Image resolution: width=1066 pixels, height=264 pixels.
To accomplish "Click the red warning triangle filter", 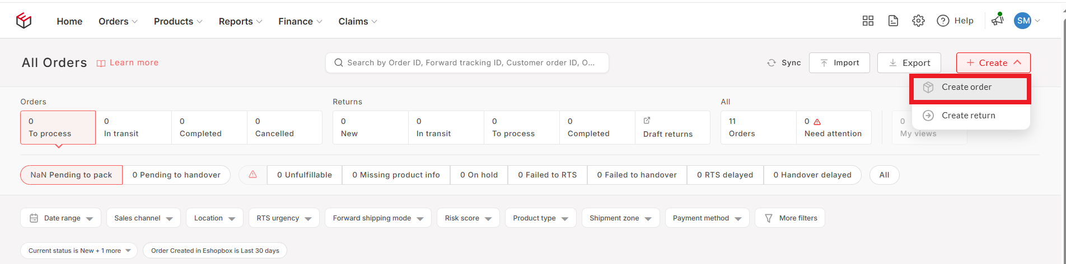I will coord(253,175).
